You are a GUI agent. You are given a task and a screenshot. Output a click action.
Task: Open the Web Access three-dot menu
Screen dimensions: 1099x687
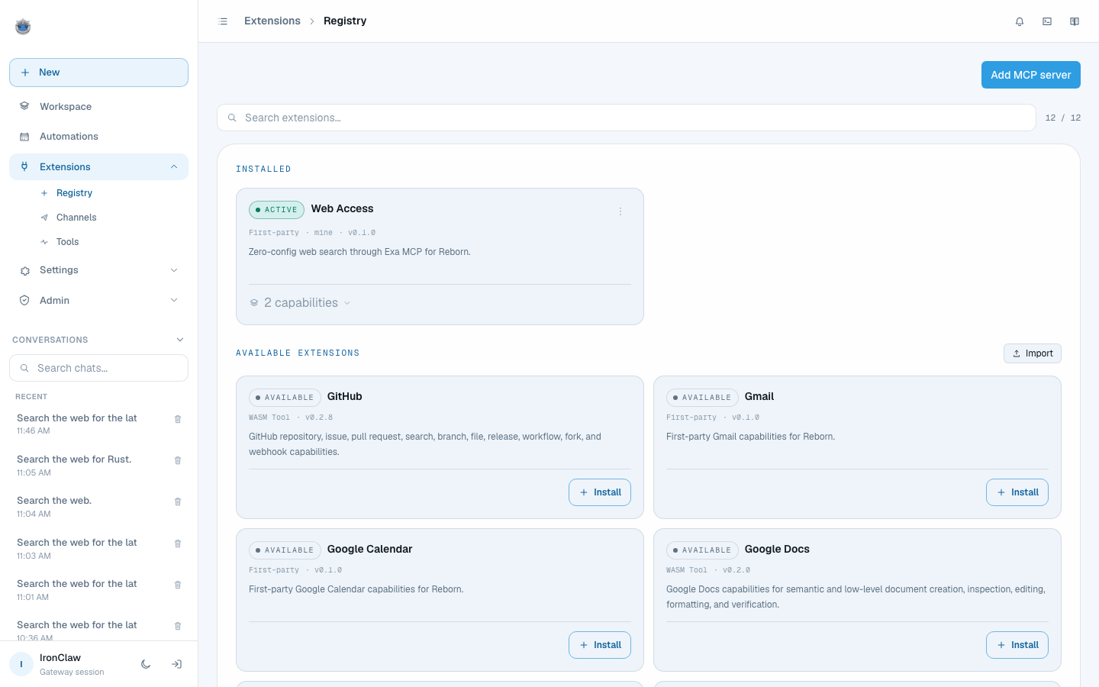620,211
